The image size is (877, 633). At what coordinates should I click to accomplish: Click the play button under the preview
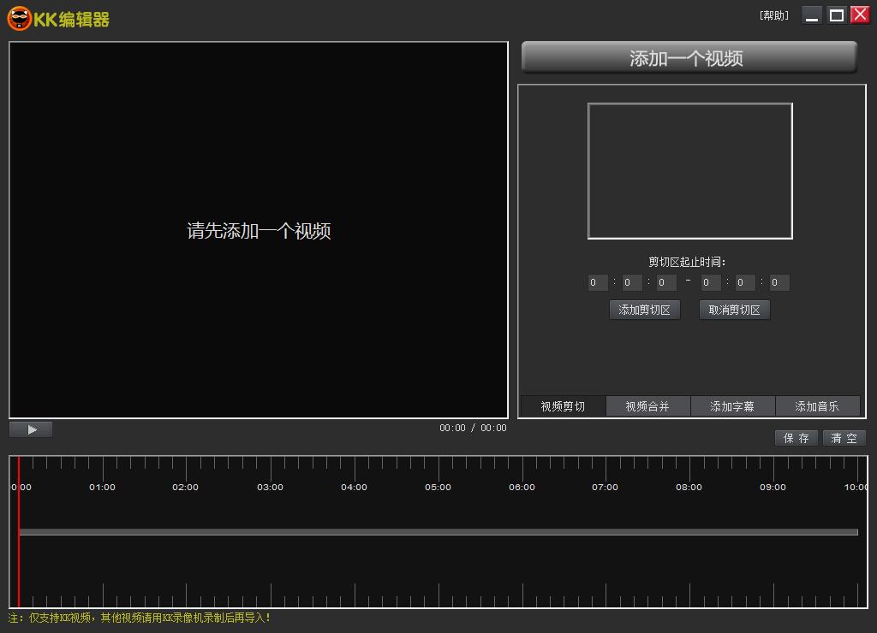31,429
